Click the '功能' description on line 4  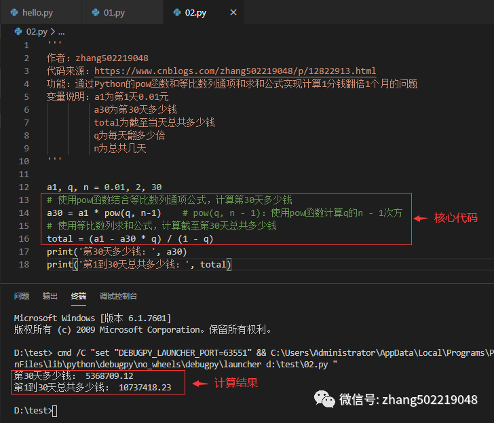tap(232, 84)
